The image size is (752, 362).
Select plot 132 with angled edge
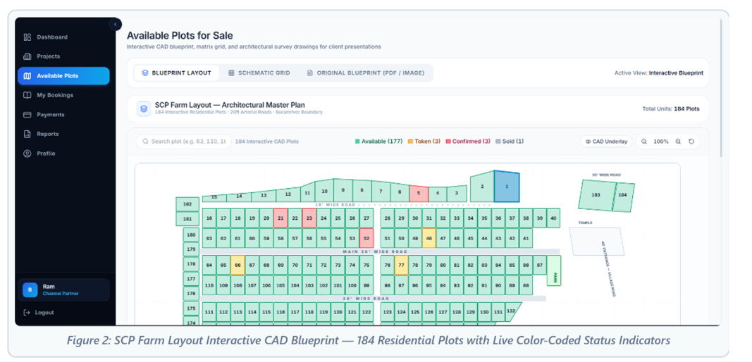(x=512, y=311)
